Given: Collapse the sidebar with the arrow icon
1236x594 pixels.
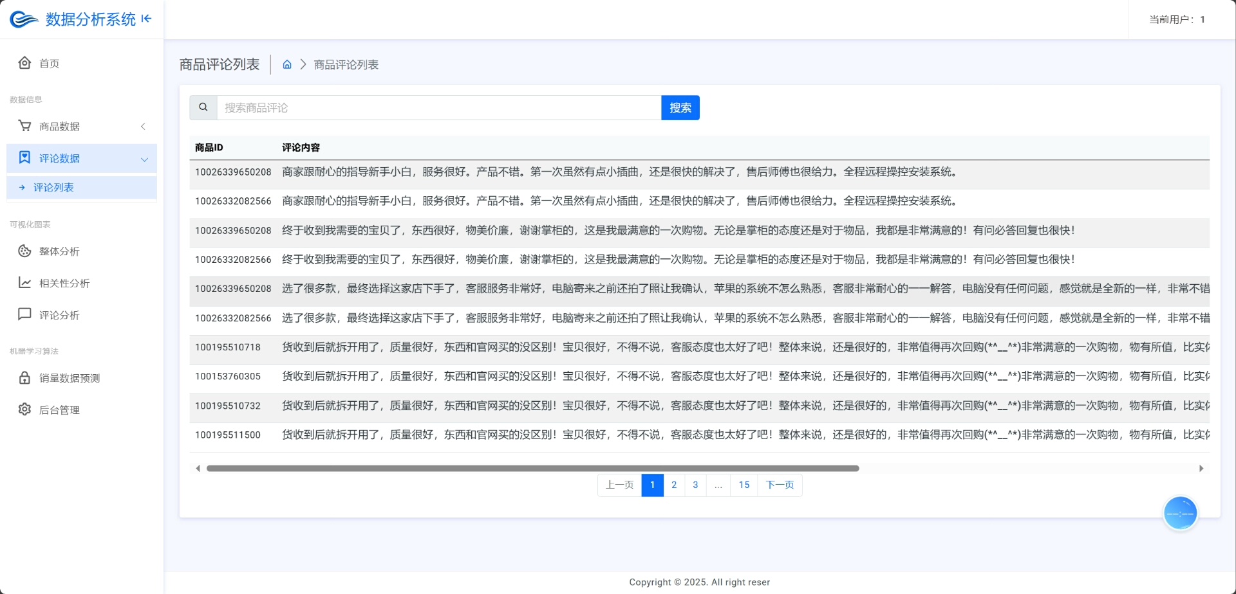Looking at the screenshot, I should tap(147, 19).
